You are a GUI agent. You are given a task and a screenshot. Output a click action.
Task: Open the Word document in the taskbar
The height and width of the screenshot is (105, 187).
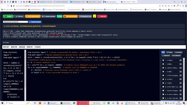point(53,103)
